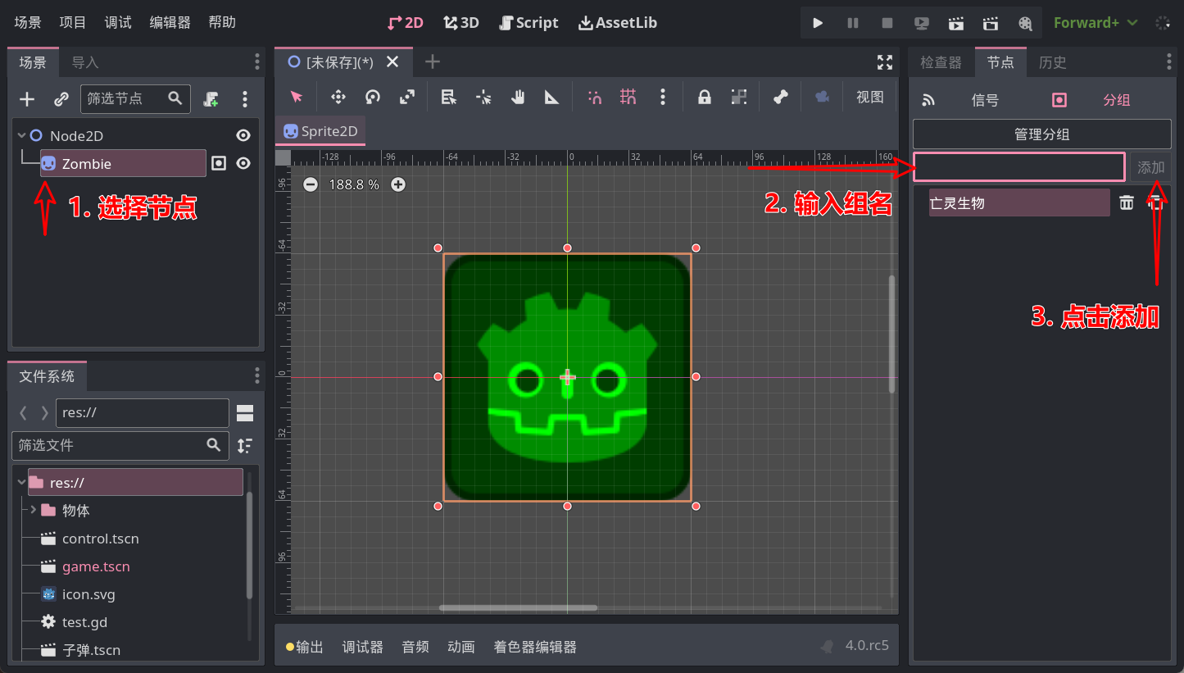Viewport: 1184px width, 673px height.
Task: Toggle visibility of the Zombie node
Action: pos(243,163)
